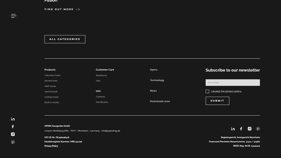The height and width of the screenshot is (158, 281).
Task: Open the Distributors link
Action: point(102,102)
